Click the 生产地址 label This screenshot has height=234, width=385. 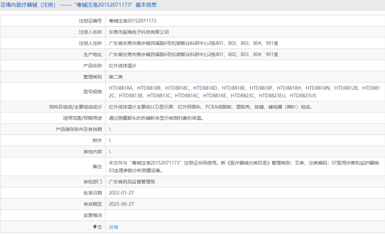tap(92, 54)
